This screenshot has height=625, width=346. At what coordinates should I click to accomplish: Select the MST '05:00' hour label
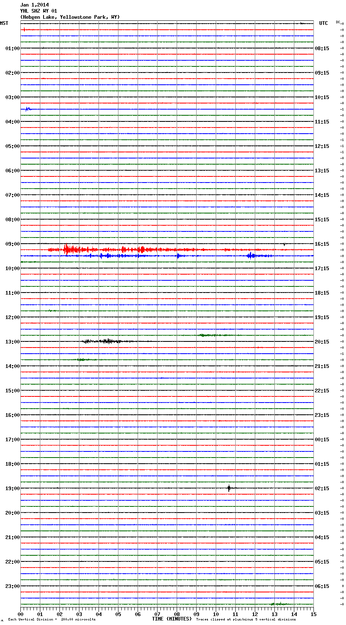tap(13, 146)
